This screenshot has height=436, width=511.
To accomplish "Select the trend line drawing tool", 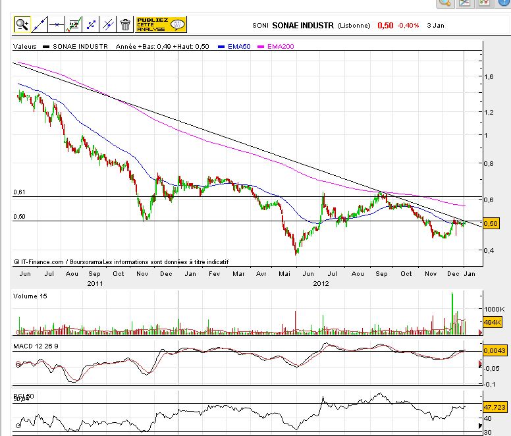I will [40, 25].
